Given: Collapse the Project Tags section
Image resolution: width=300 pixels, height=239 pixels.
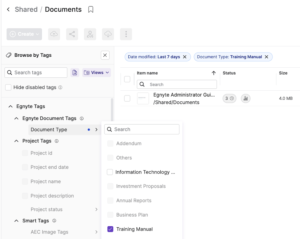Looking at the screenshot, I should coord(16,141).
